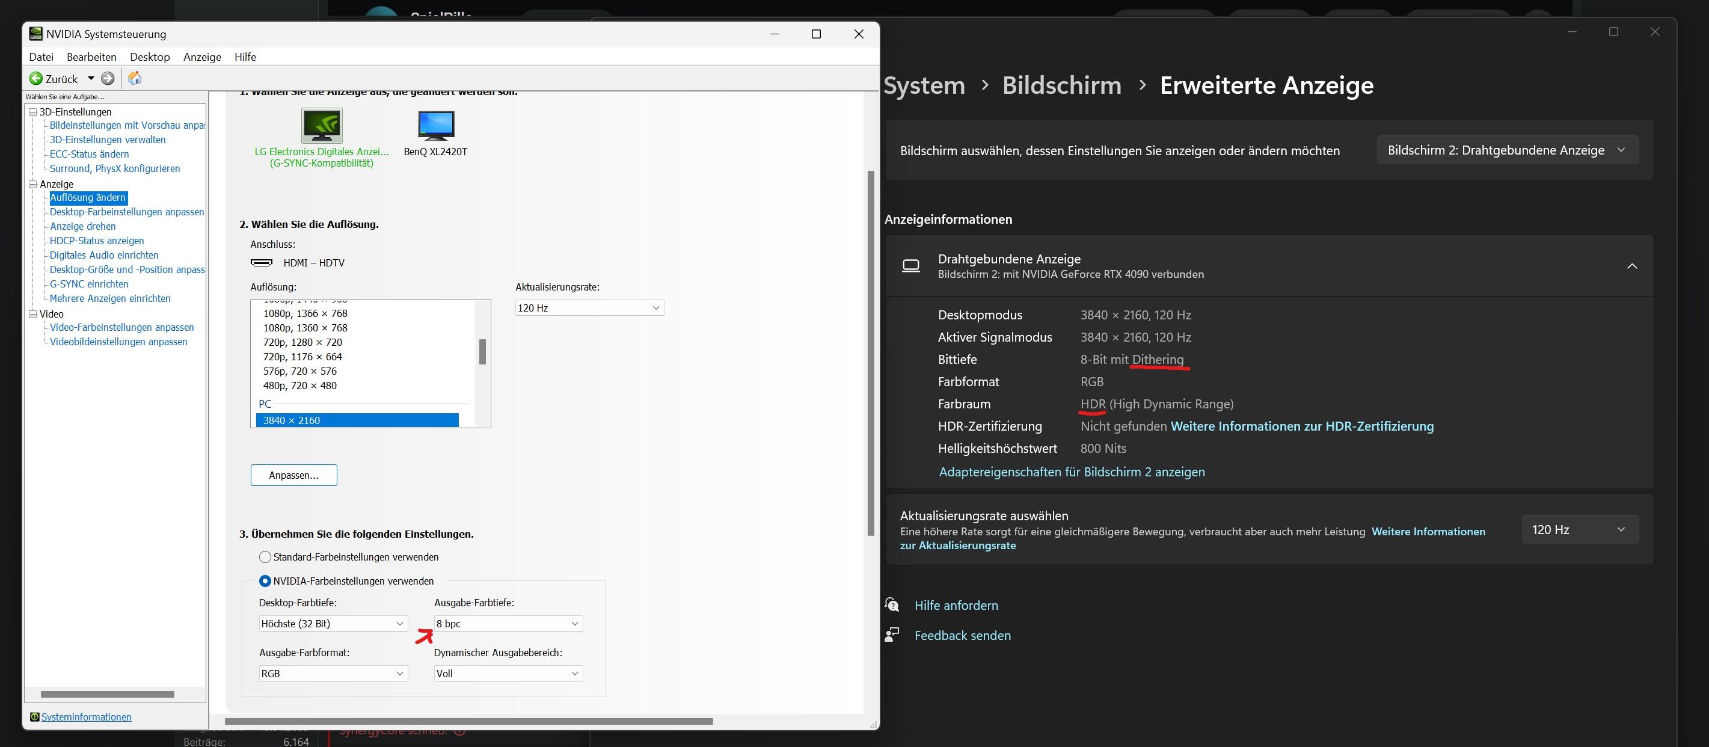Screen dimensions: 1709x747
Task: Select the LG Electronics display icon
Action: coord(322,125)
